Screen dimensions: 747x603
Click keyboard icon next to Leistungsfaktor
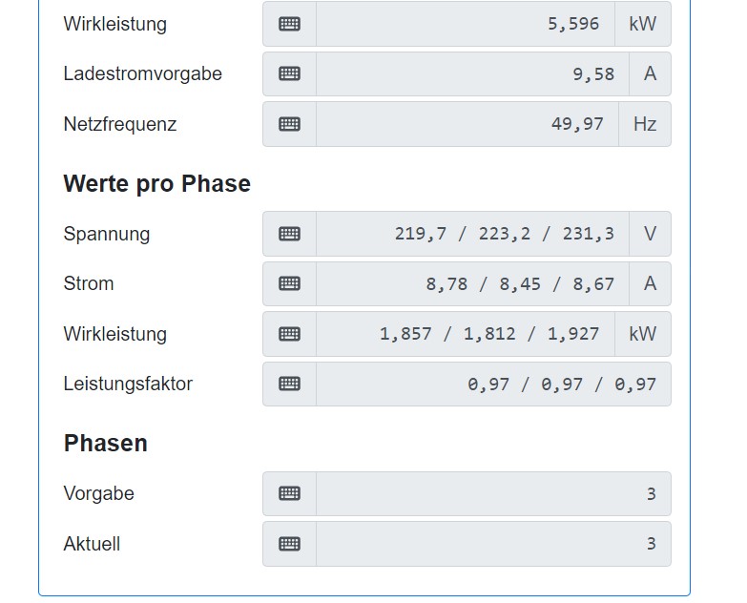coord(289,384)
